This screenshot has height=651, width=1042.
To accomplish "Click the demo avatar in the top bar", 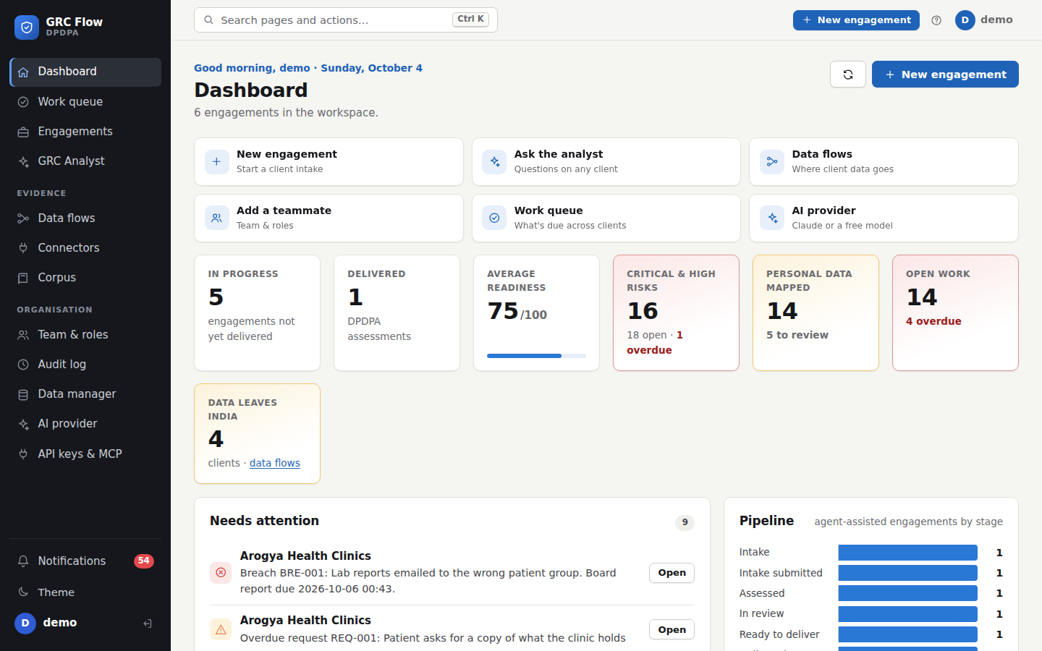I will tap(965, 20).
